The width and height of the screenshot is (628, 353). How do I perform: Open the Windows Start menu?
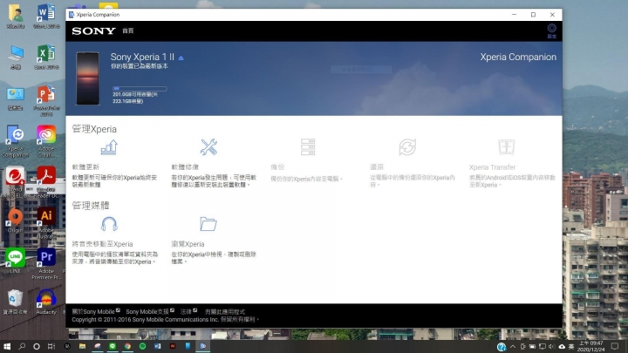tap(7, 346)
